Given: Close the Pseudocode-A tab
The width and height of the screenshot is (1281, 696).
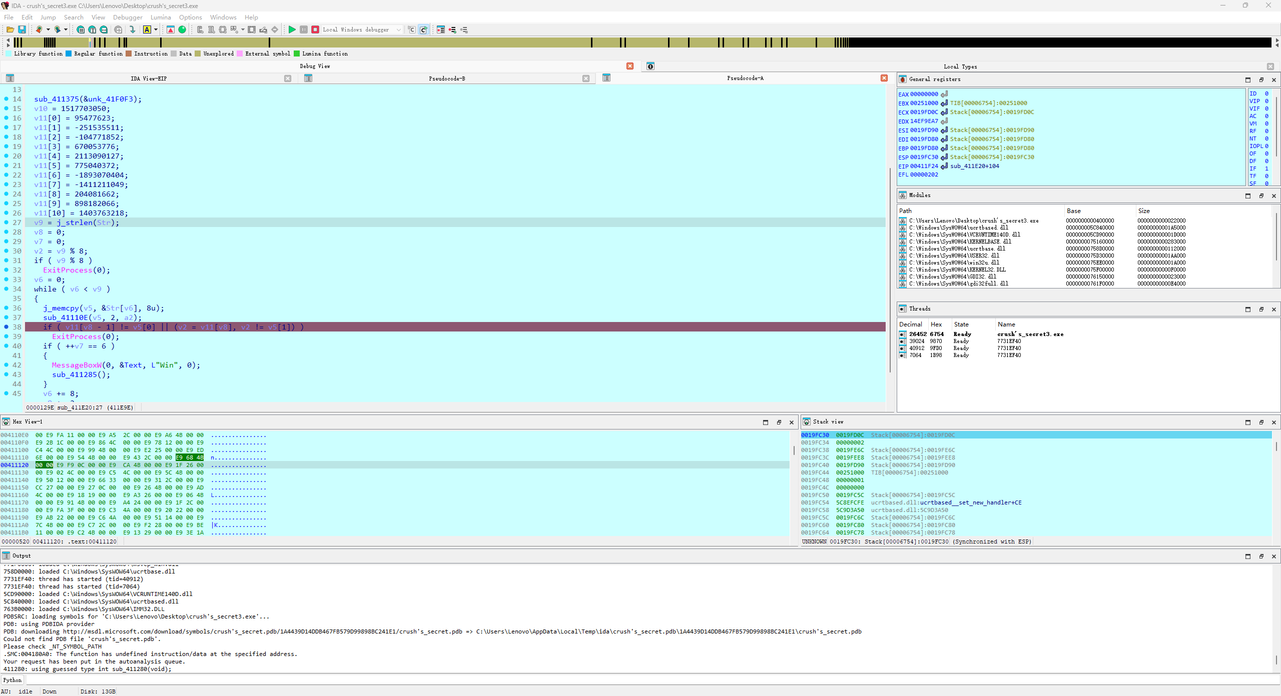Looking at the screenshot, I should point(884,78).
